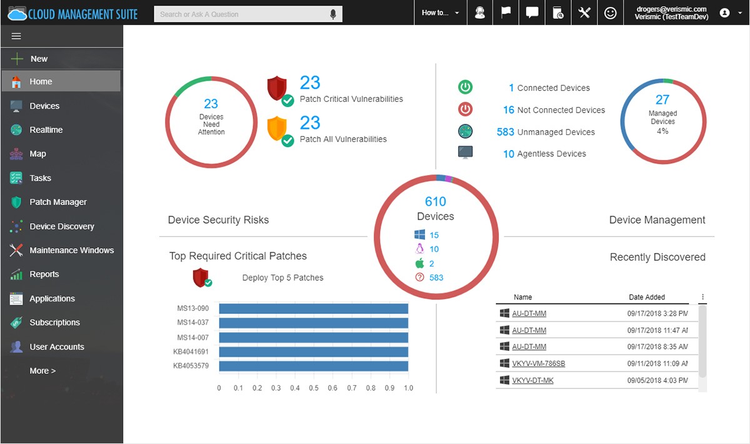Click the clipboard clock icon in the top bar
750x444 pixels.
(558, 13)
